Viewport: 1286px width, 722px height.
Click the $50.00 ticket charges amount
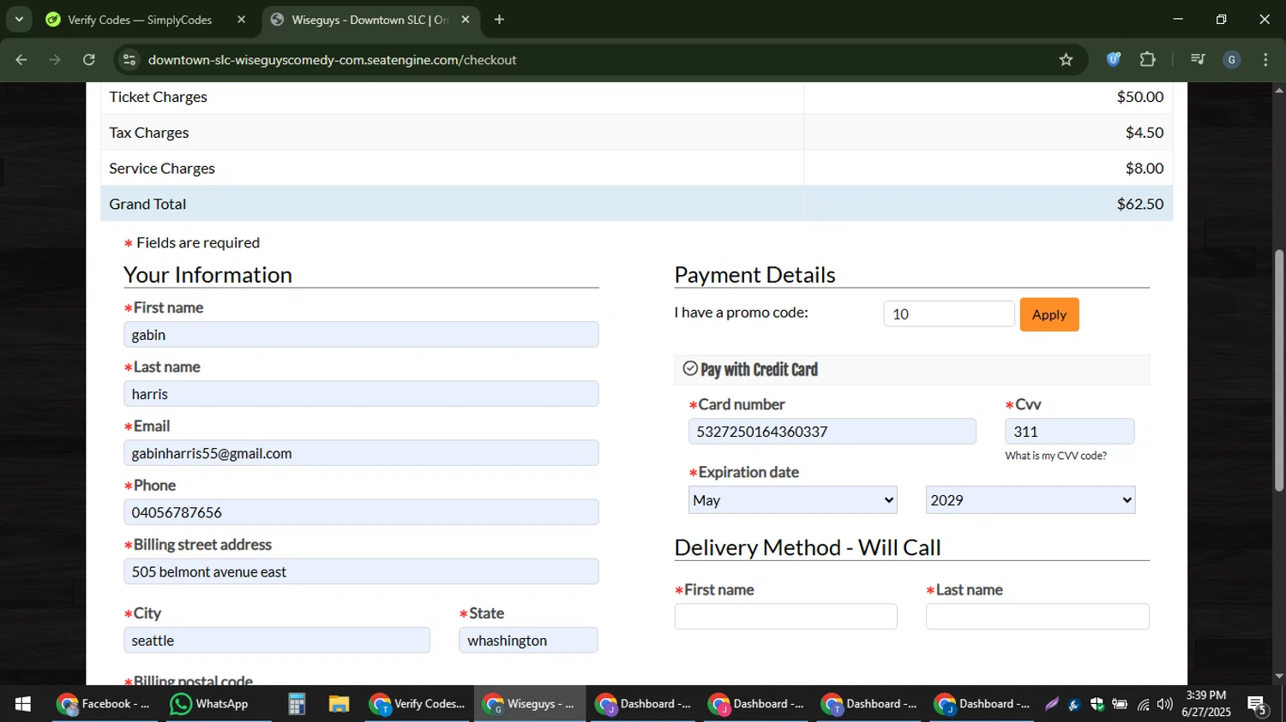[1140, 97]
